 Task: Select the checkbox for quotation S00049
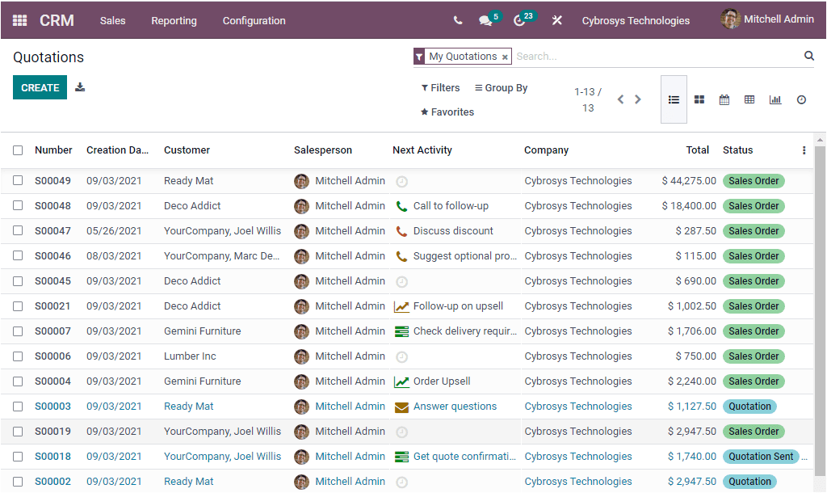tap(18, 180)
